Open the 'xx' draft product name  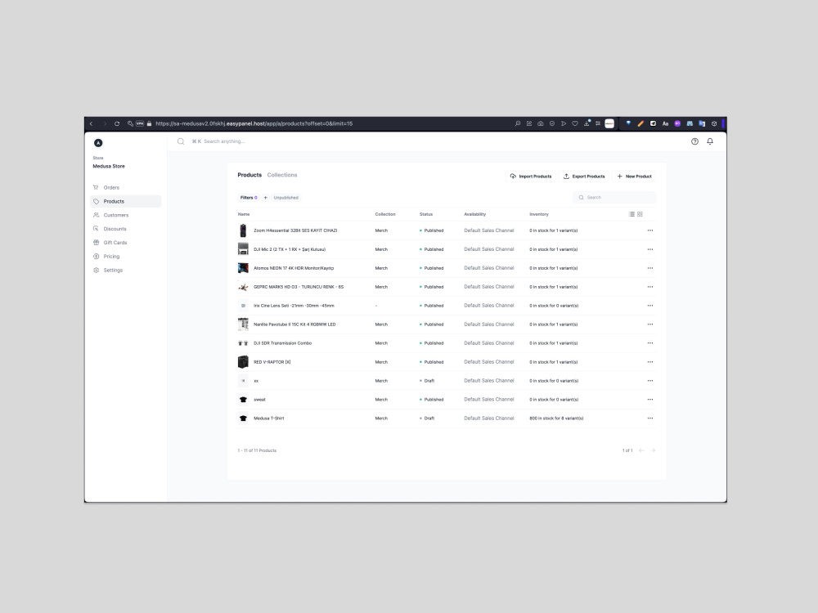pyautogui.click(x=256, y=381)
